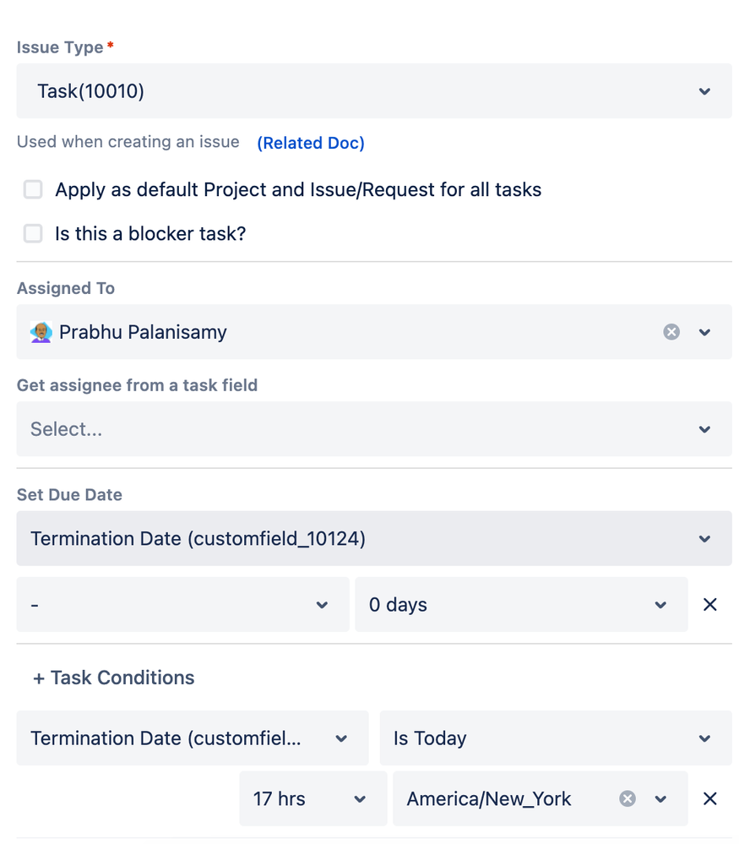739x844 pixels.
Task: Open the "-" operator dropdown
Action: click(x=322, y=604)
